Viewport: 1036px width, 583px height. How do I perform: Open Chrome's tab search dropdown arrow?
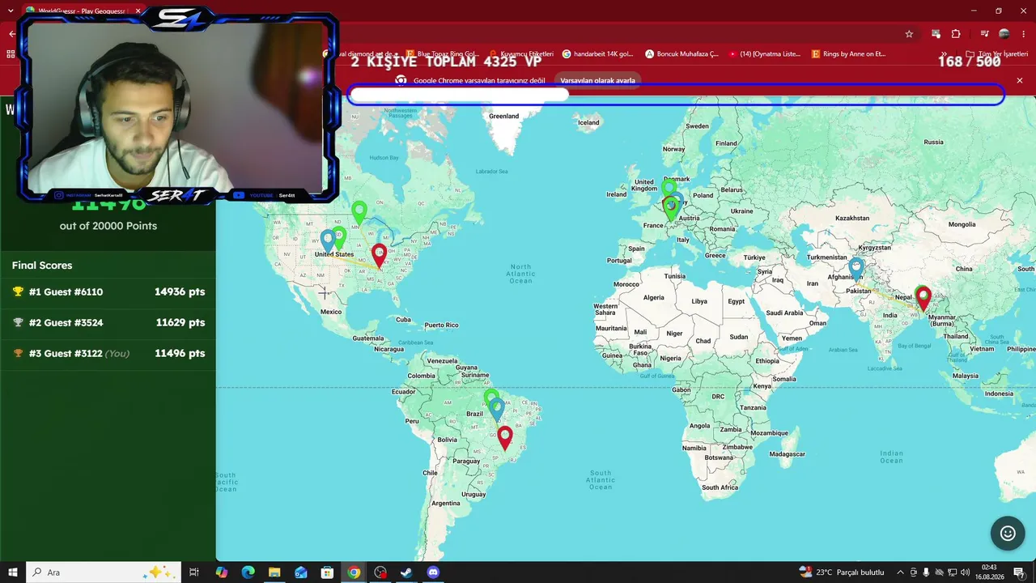10,11
